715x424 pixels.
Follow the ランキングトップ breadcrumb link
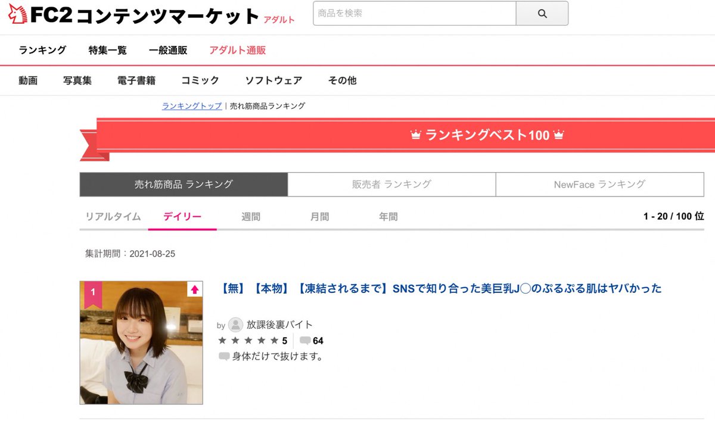192,106
